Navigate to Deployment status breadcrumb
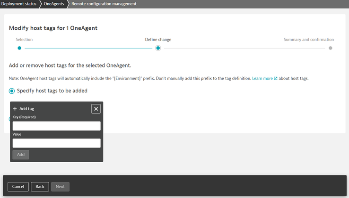The image size is (349, 198). pos(19,4)
